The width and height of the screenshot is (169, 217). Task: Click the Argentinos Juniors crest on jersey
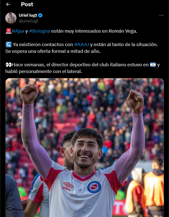pos(94,186)
